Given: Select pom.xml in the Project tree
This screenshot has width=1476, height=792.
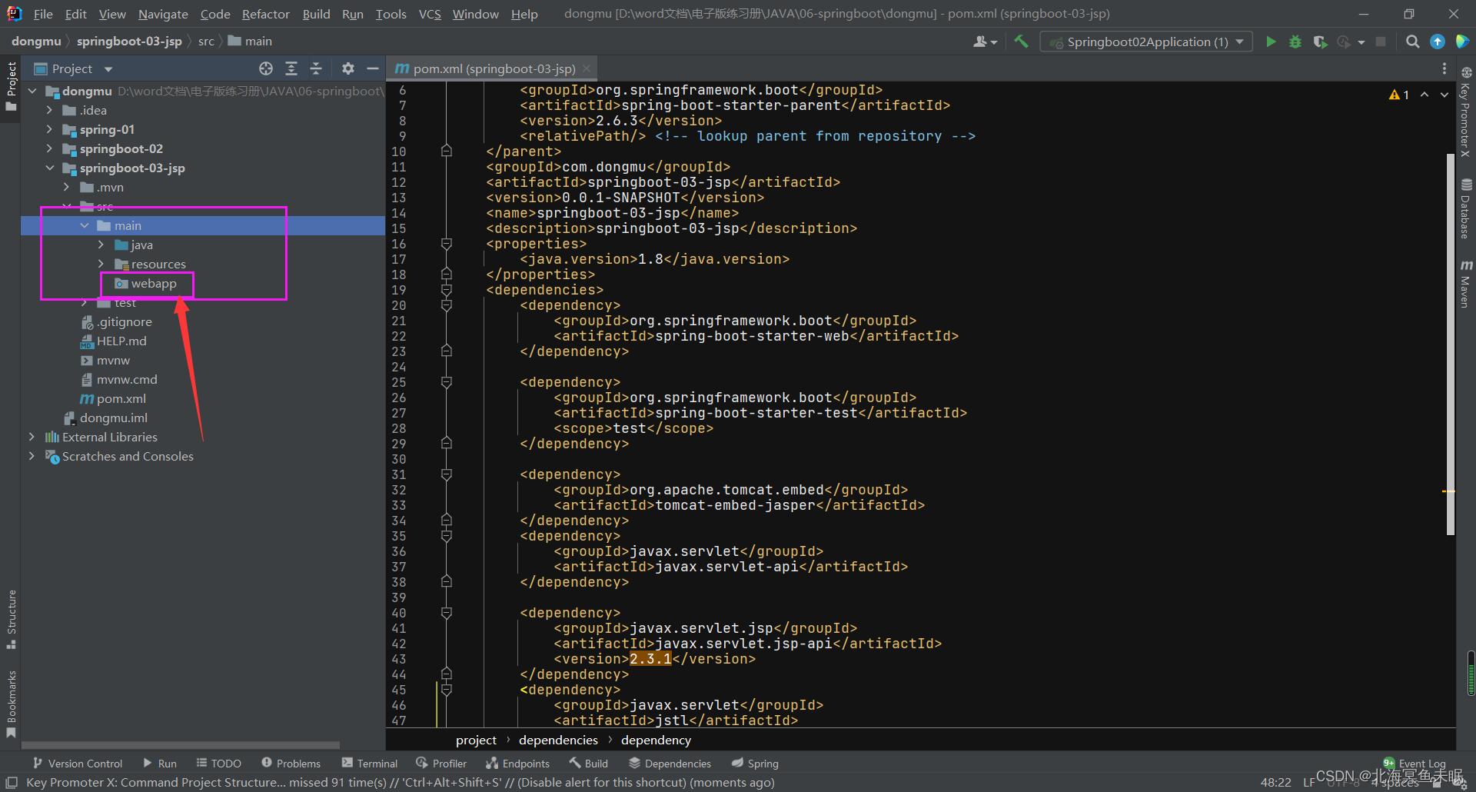Looking at the screenshot, I should tap(121, 398).
